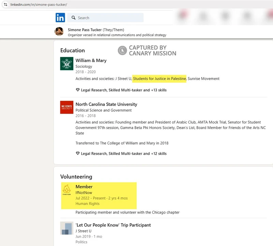Click diamond skills icon under William & Mary
This screenshot has height=246, width=273.
(x=78, y=90)
